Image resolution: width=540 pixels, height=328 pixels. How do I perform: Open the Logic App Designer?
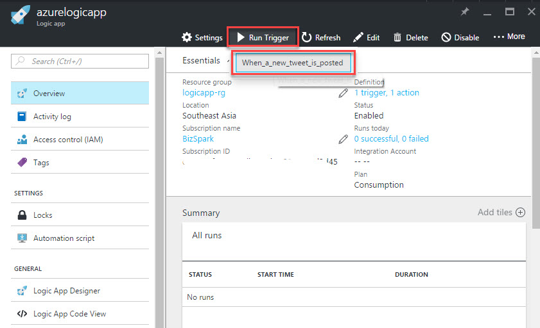tap(80, 291)
